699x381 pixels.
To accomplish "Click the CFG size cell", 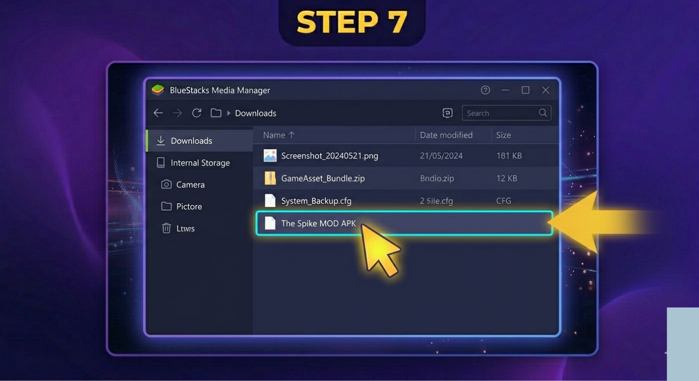I will point(503,201).
